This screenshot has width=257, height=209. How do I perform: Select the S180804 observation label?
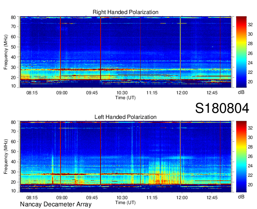pos(222,108)
